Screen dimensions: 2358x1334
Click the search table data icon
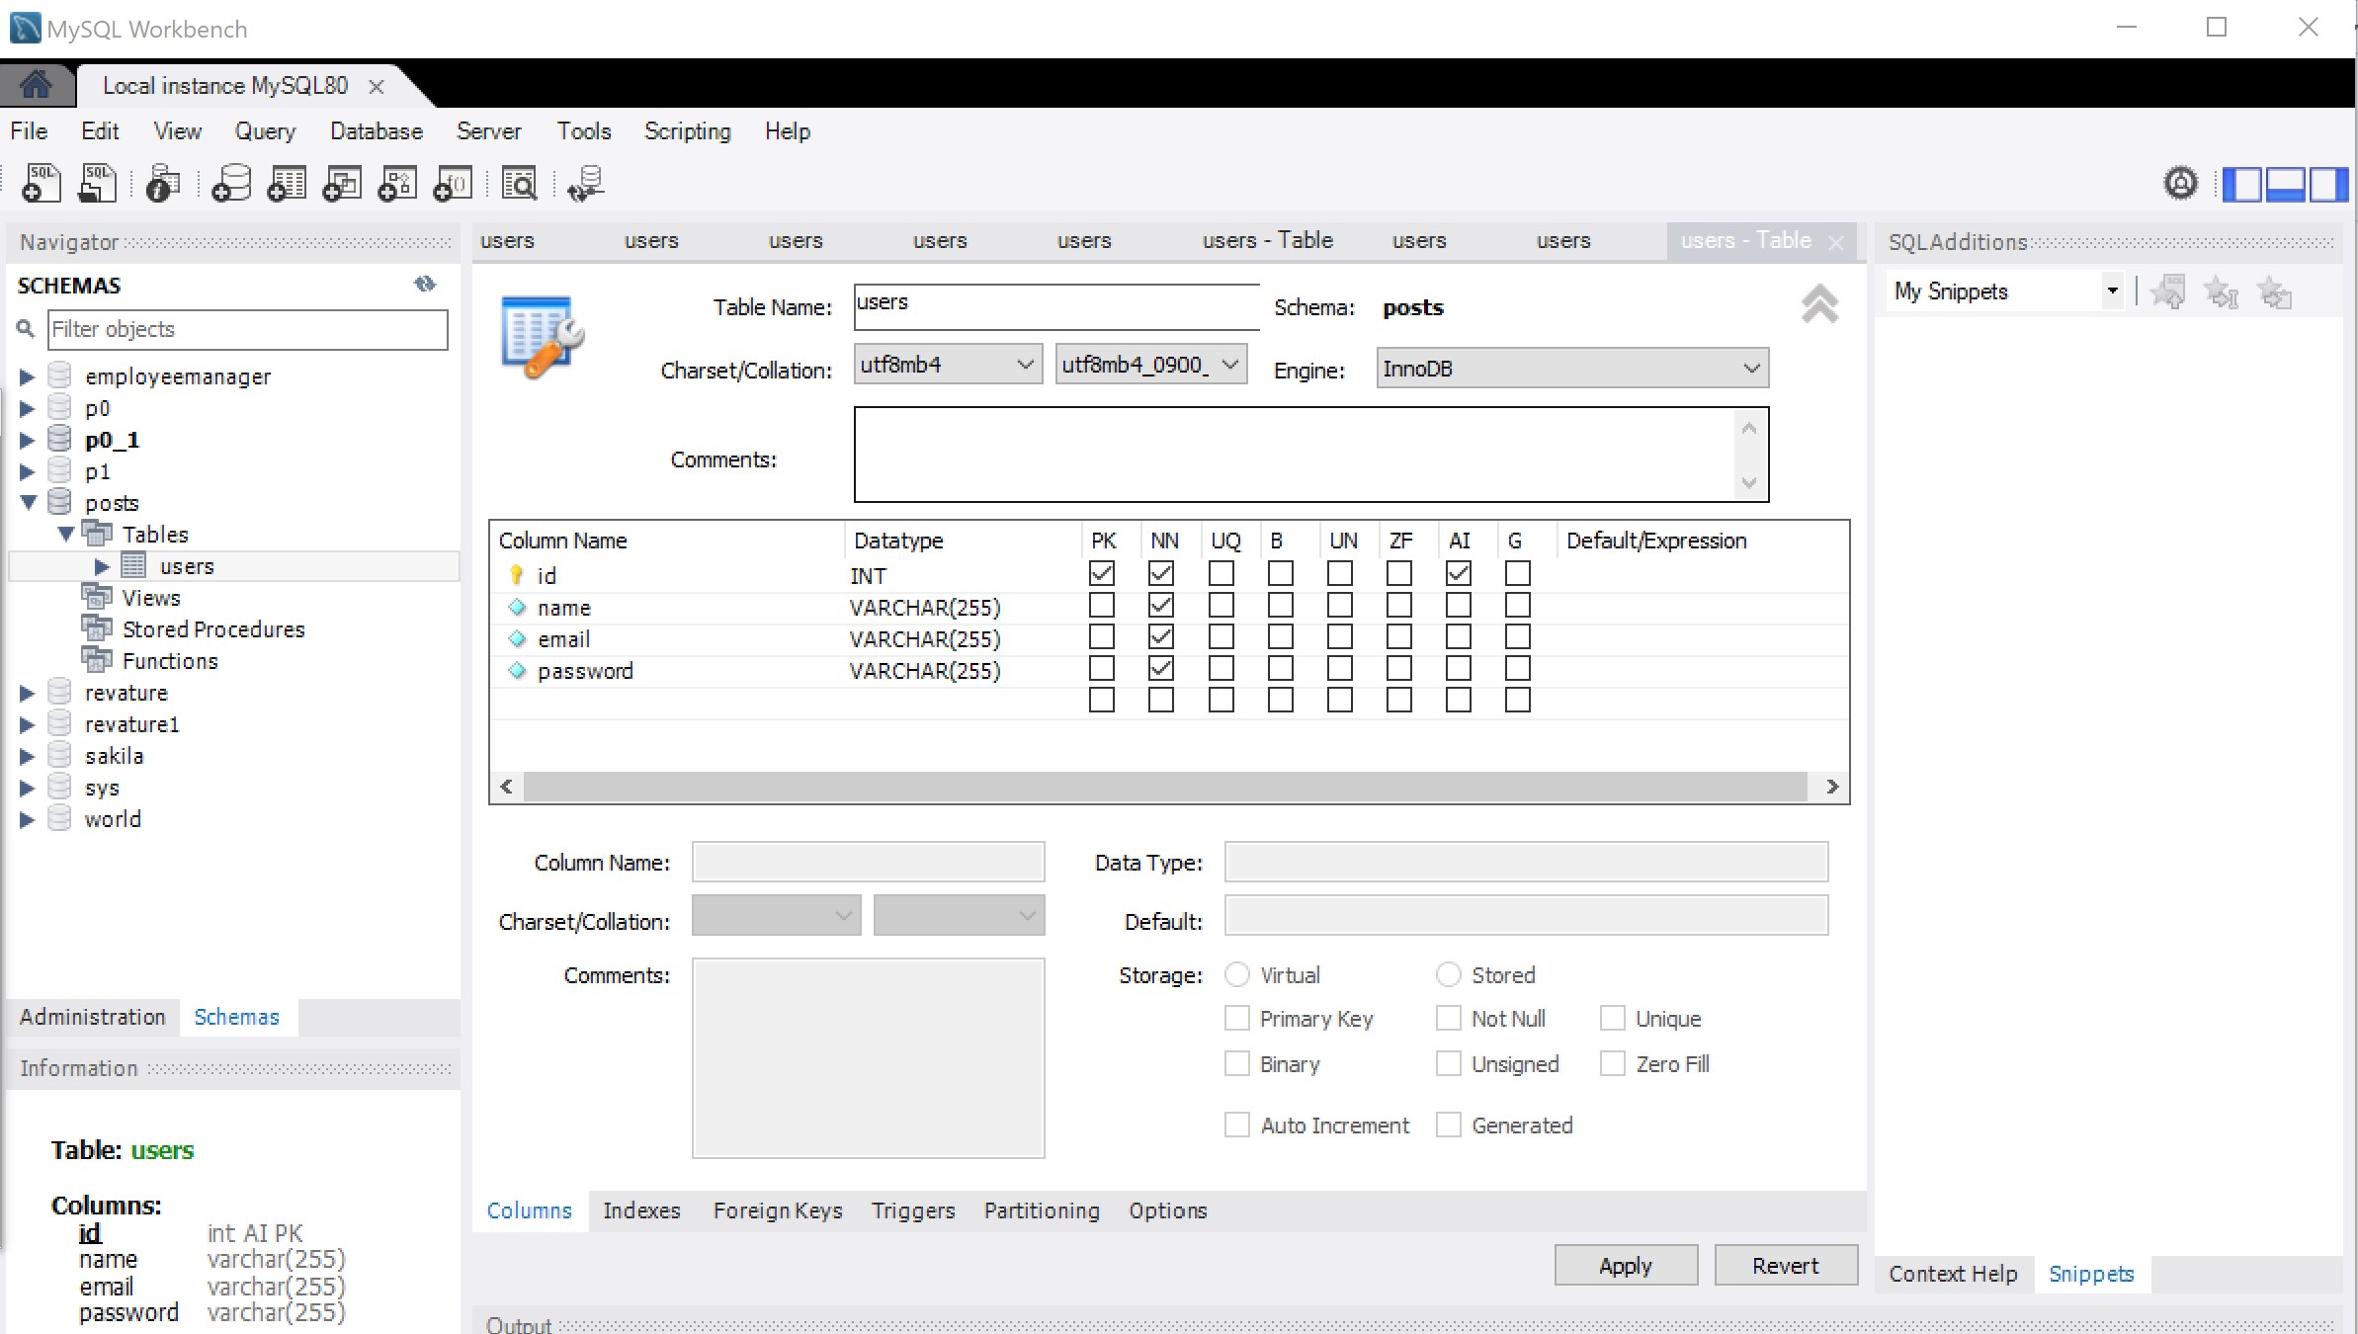520,184
